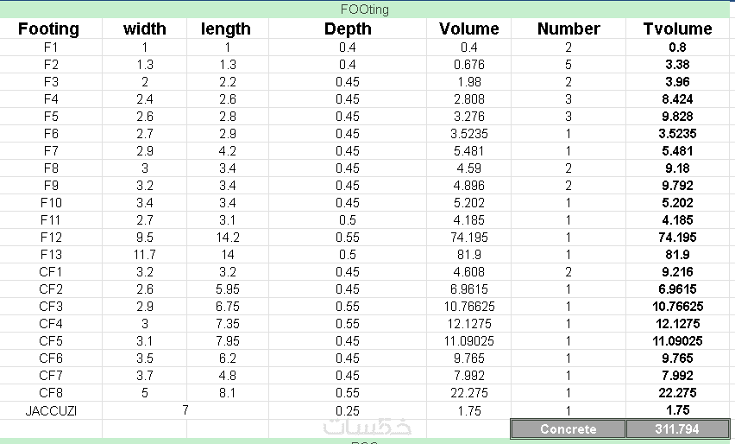This screenshot has height=444, width=735.
Task: Click the CF8 footing name cell
Action: pos(51,393)
